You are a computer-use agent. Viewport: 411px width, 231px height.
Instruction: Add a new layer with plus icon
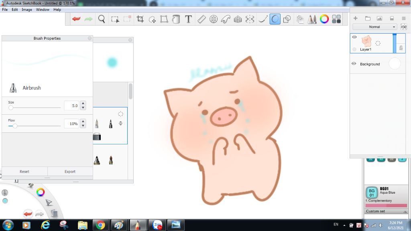(356, 18)
